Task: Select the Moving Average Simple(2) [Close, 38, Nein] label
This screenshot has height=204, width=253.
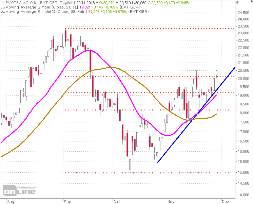Action: [46, 12]
